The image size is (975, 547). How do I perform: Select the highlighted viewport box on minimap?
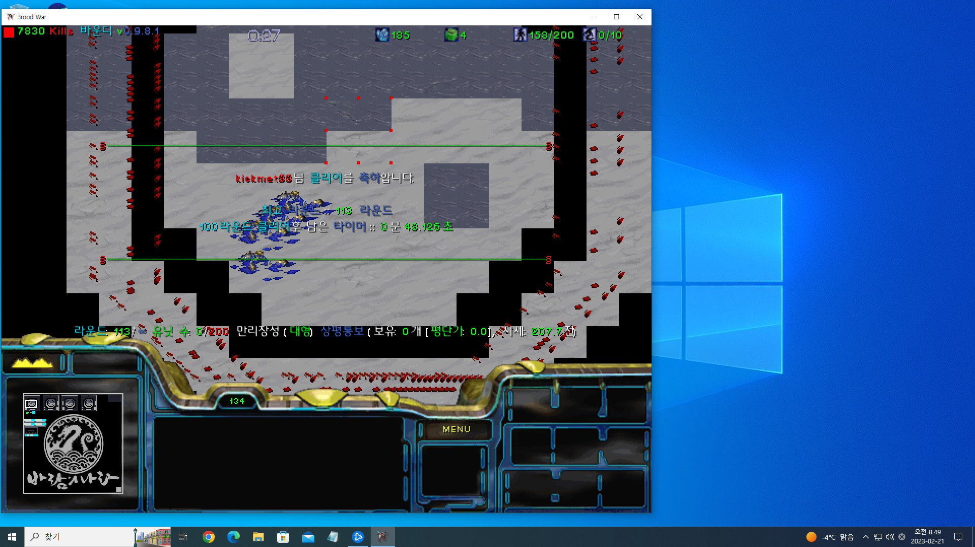click(x=31, y=404)
